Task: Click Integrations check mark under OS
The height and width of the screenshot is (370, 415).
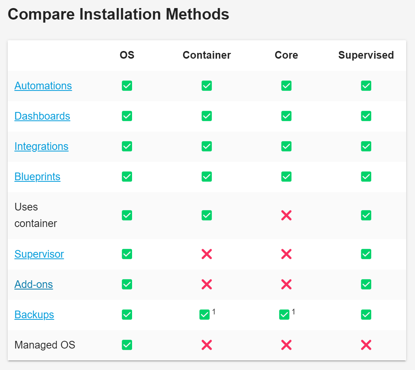Action: pyautogui.click(x=127, y=146)
